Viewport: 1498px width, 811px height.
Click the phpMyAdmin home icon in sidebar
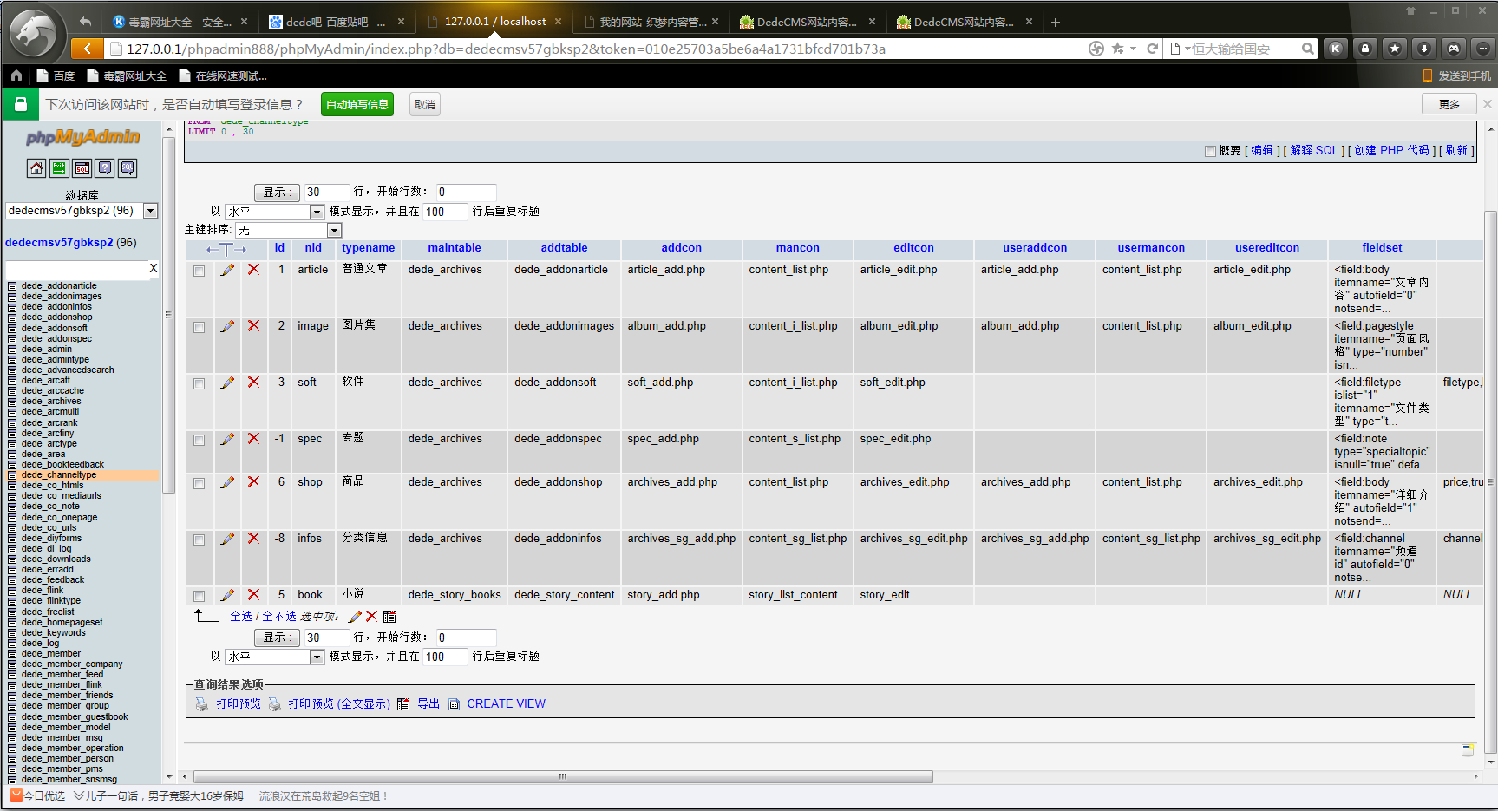[36, 168]
